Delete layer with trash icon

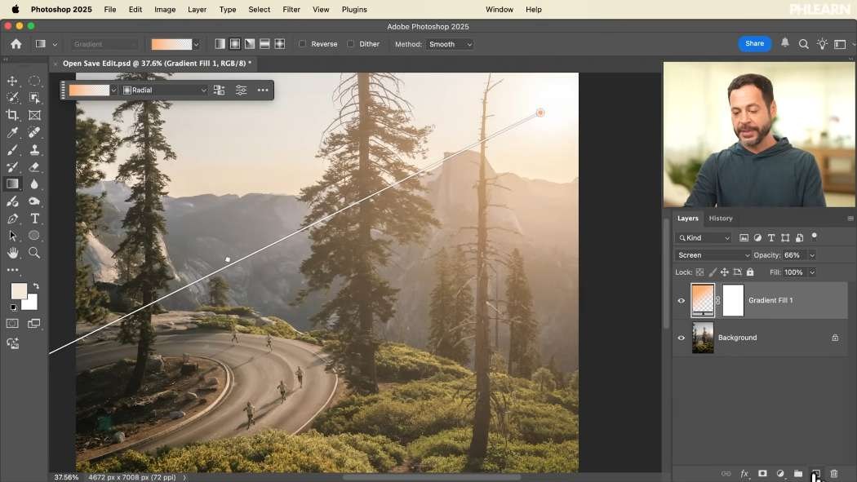(834, 473)
